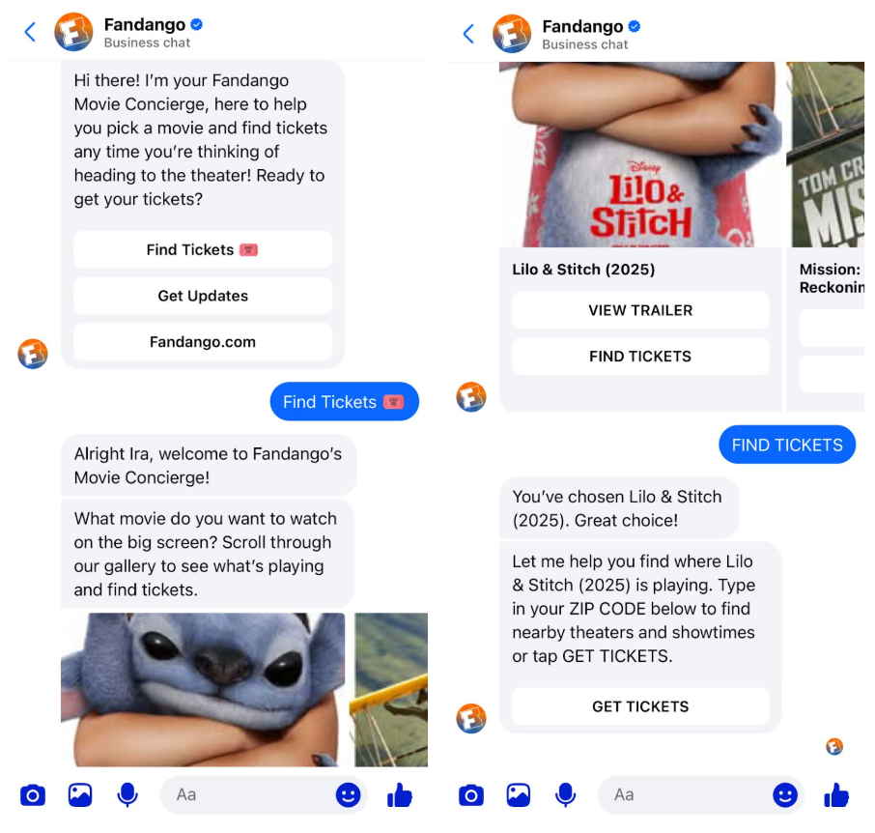The width and height of the screenshot is (875, 833).
Task: Click FIND TICKETS under Lilo & Stitch card
Action: (x=640, y=357)
